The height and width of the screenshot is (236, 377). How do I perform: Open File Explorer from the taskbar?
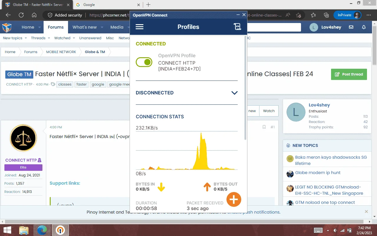tap(24, 230)
